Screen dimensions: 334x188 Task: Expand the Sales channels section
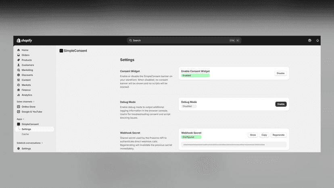point(25,102)
